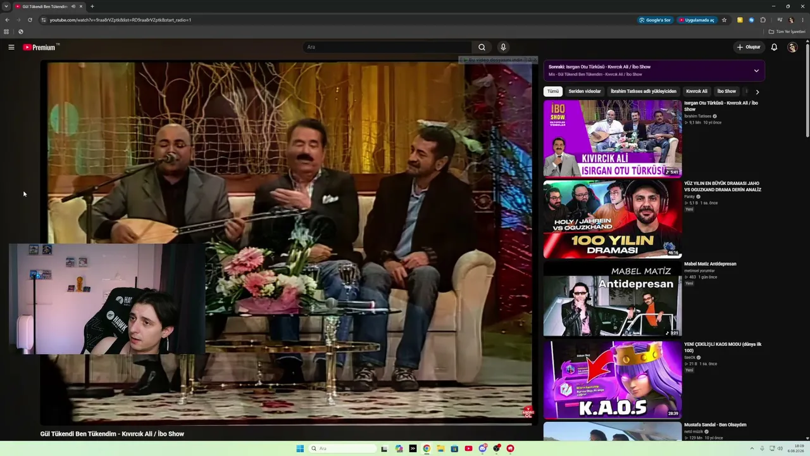Open Isırgan Otu Türküsü video thumbnail
The image size is (810, 456).
point(613,139)
